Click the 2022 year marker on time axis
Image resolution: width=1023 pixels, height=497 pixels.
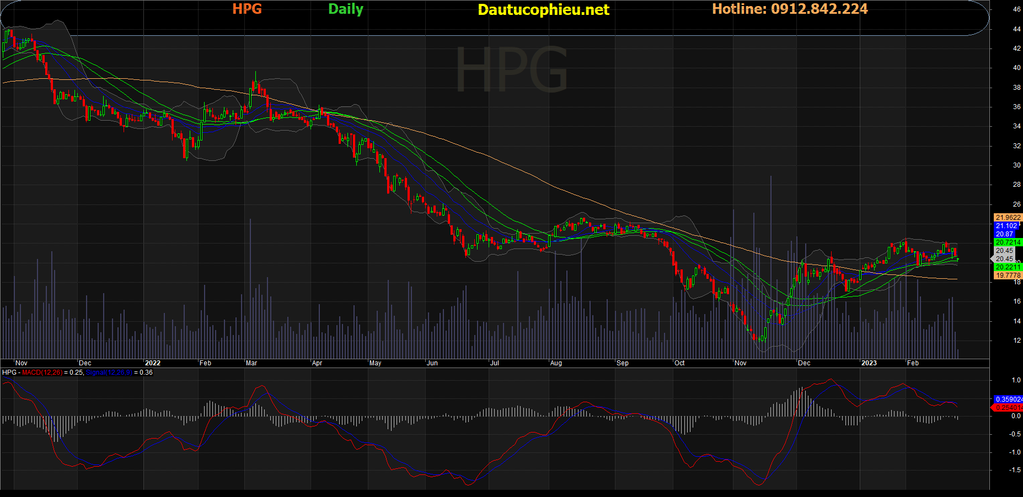(x=152, y=363)
